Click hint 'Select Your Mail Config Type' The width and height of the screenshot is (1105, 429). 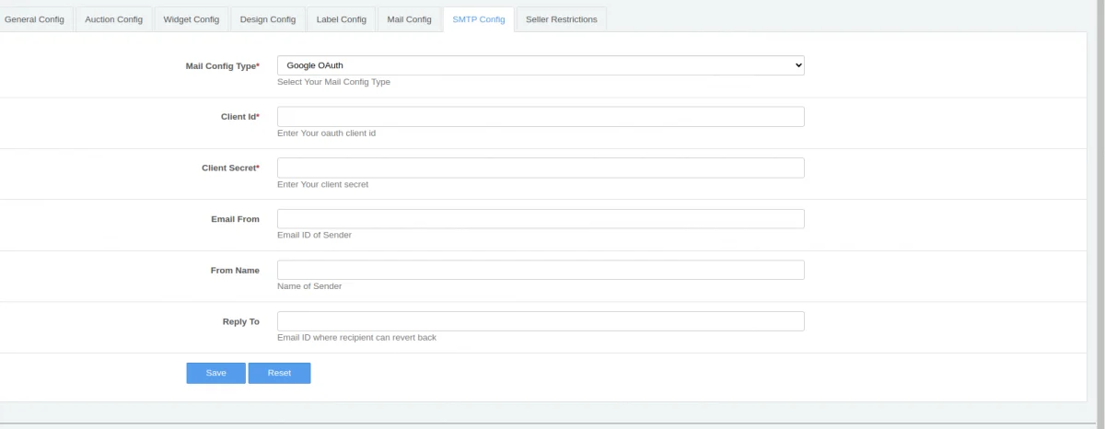click(333, 82)
